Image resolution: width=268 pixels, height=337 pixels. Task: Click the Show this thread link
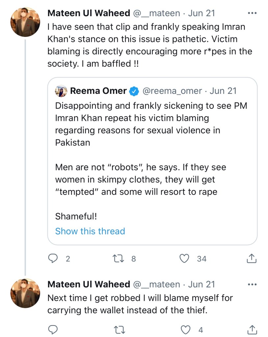90,231
